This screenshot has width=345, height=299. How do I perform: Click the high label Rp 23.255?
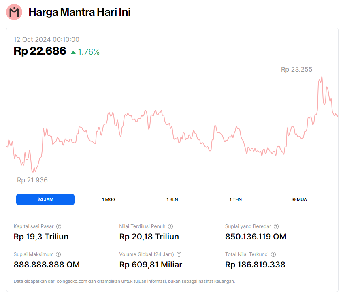pyautogui.click(x=296, y=69)
